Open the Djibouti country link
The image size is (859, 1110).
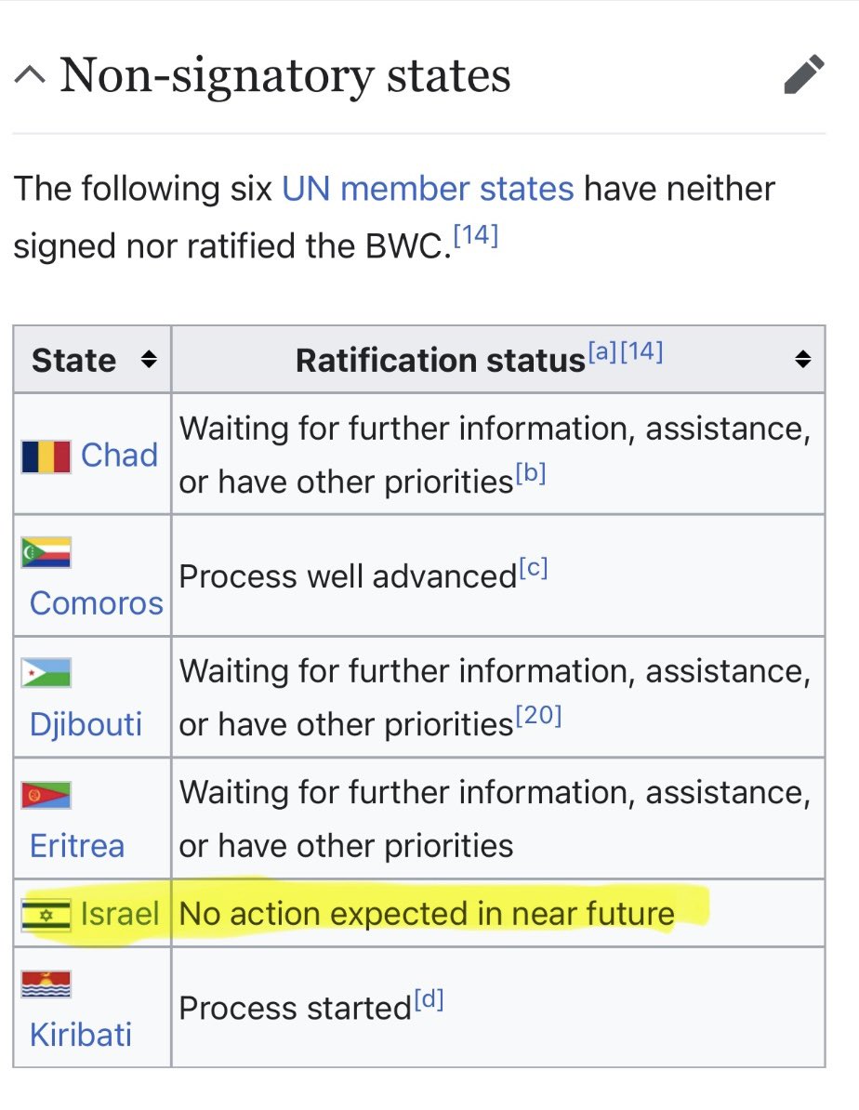[86, 724]
